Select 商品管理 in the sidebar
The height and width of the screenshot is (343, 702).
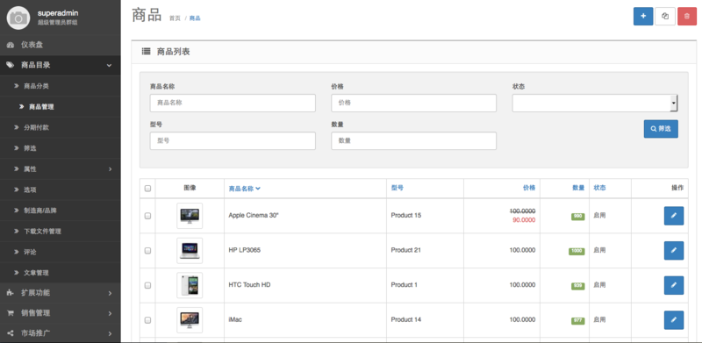point(60,107)
